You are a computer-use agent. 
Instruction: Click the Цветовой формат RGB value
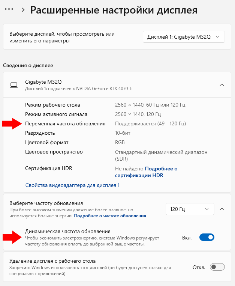pos(120,142)
